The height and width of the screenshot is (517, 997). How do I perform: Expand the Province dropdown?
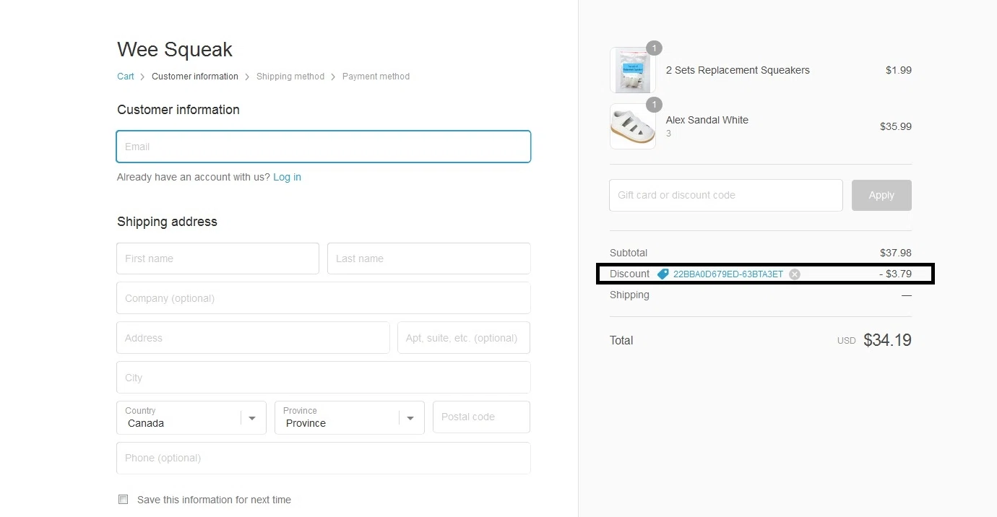tap(350, 418)
